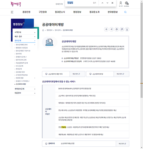143x149 pixels.
Task: Open the hamburger all-menu icon
Action: (x=12, y=12)
